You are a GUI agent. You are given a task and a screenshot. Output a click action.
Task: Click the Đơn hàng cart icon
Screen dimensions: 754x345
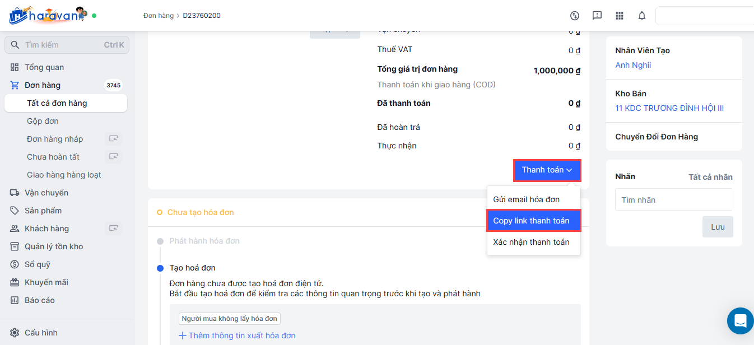coord(15,85)
